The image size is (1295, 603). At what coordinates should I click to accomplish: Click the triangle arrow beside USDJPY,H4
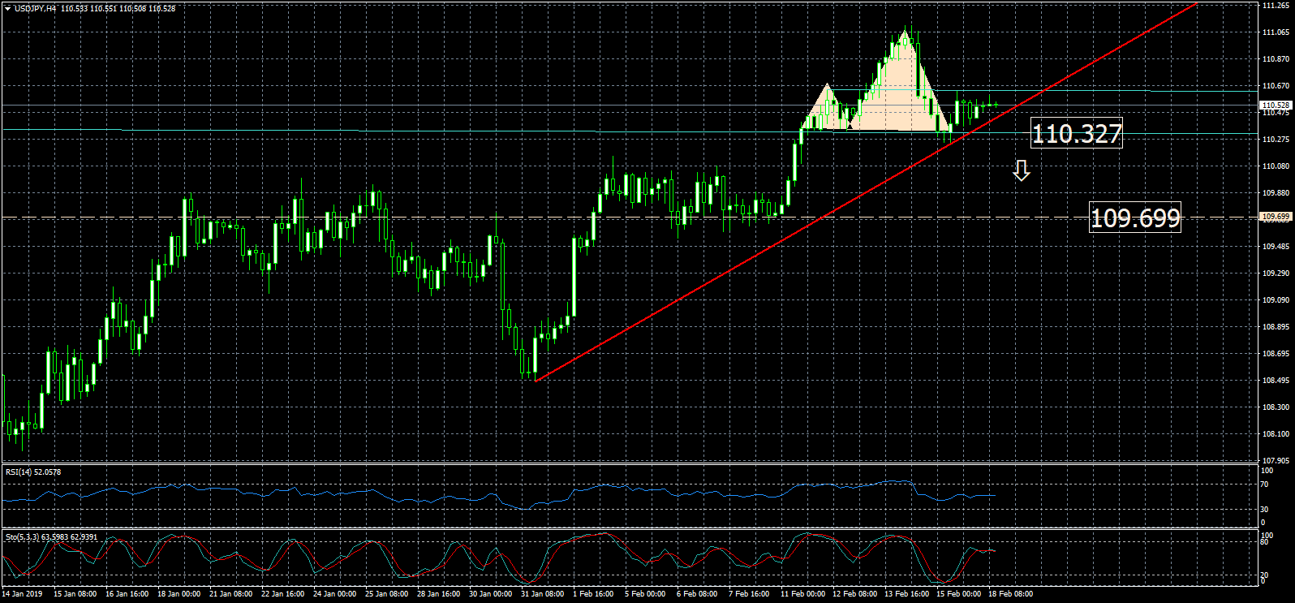coord(7,8)
